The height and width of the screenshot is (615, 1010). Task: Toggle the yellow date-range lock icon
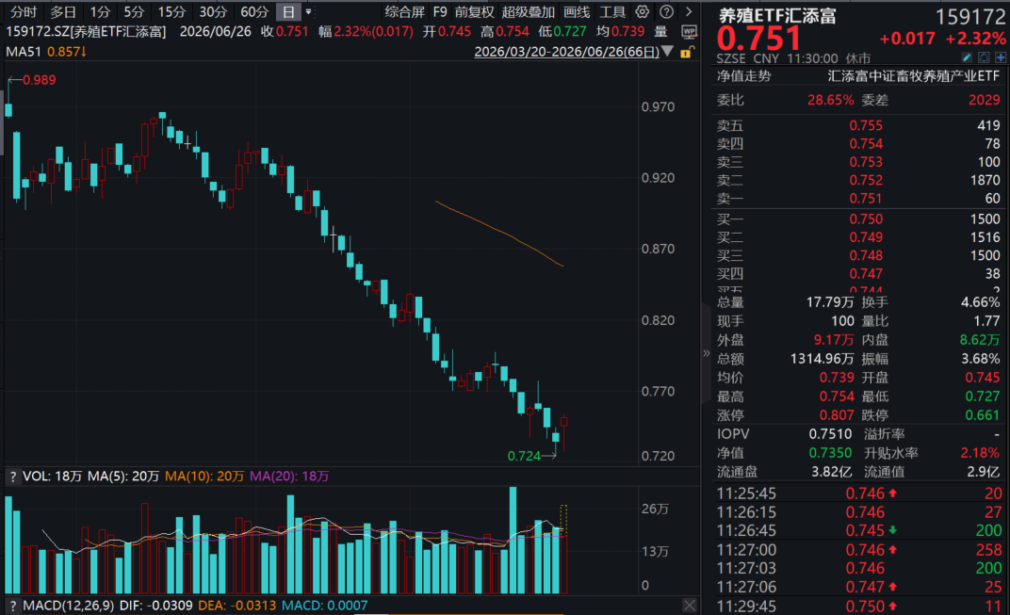click(x=687, y=52)
